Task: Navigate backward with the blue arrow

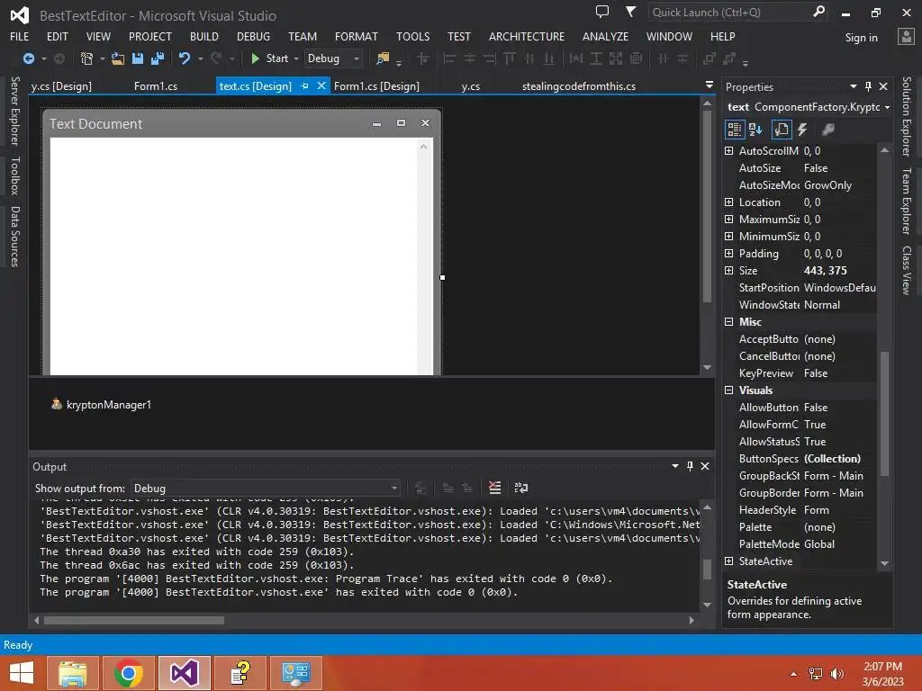Action: pyautogui.click(x=28, y=58)
